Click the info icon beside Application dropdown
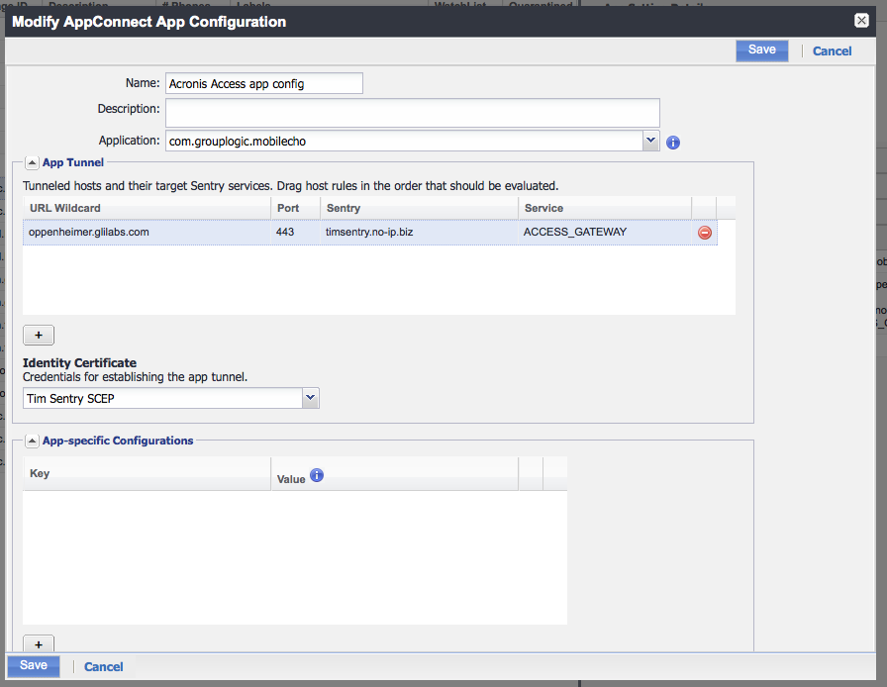 click(673, 142)
